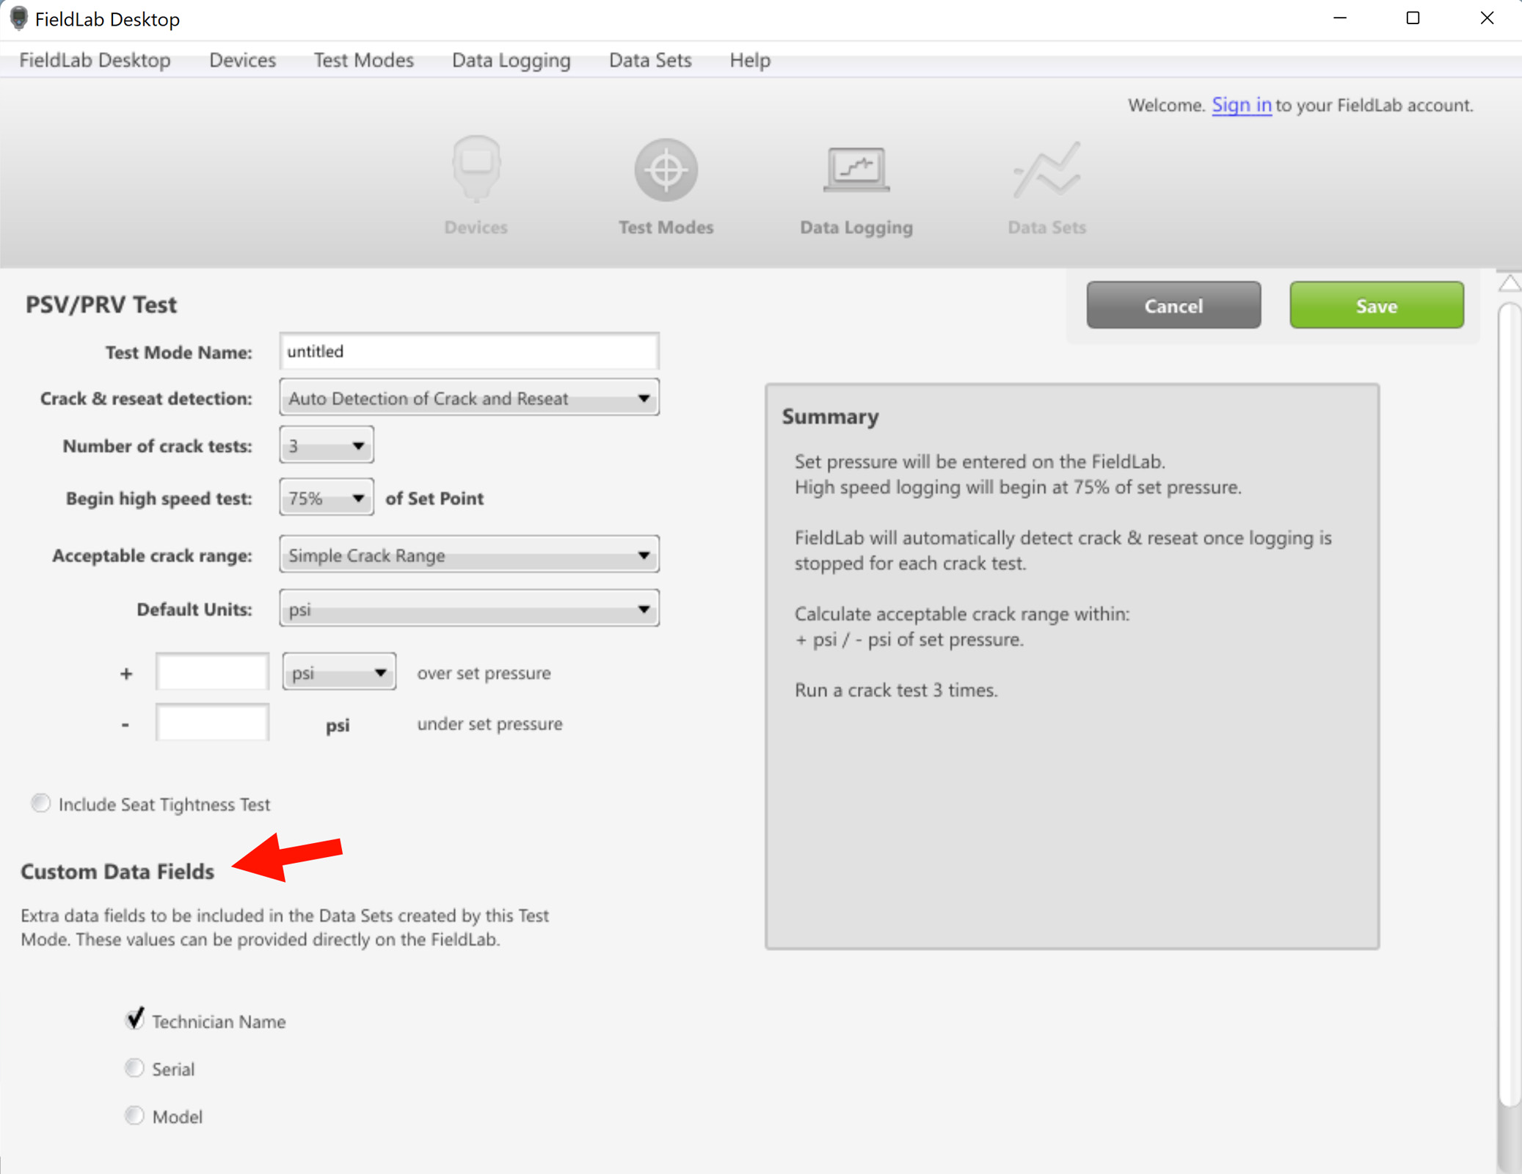Click the scroll up arrow
The height and width of the screenshot is (1174, 1522).
pos(1510,283)
